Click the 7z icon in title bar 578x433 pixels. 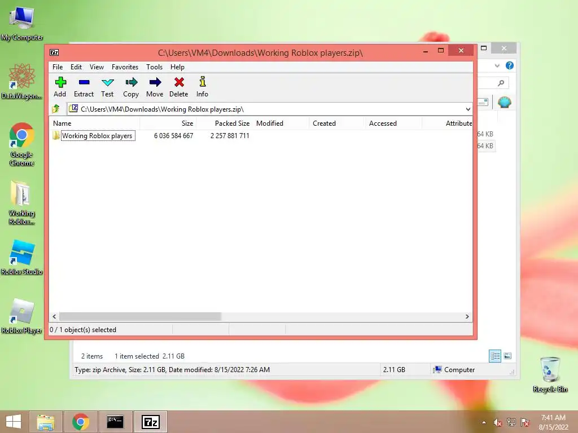[x=54, y=52]
